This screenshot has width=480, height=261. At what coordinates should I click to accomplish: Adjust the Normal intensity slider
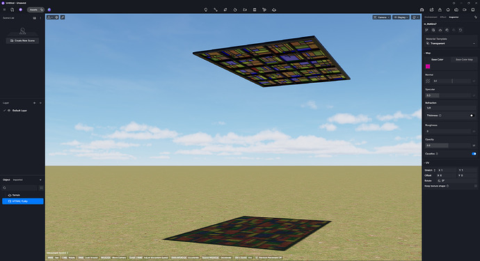pos(451,81)
